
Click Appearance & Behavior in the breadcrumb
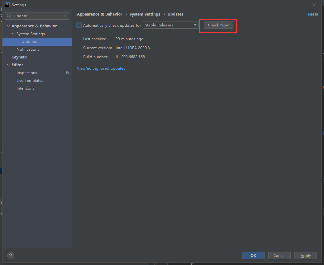[x=100, y=14]
